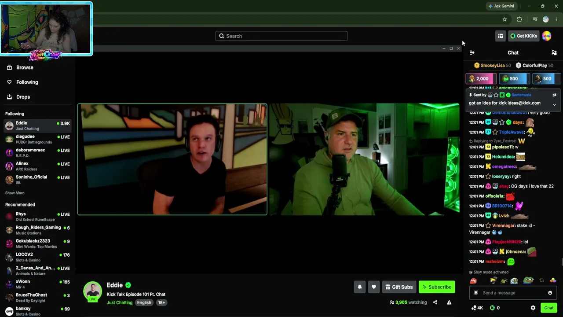Expand Following list with Show more
The width and height of the screenshot is (563, 317).
[15, 193]
